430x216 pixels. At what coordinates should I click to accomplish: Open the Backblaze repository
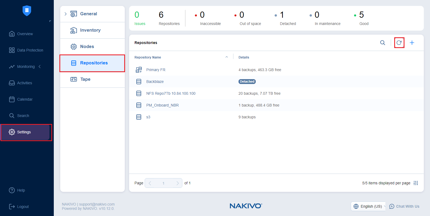click(x=155, y=82)
